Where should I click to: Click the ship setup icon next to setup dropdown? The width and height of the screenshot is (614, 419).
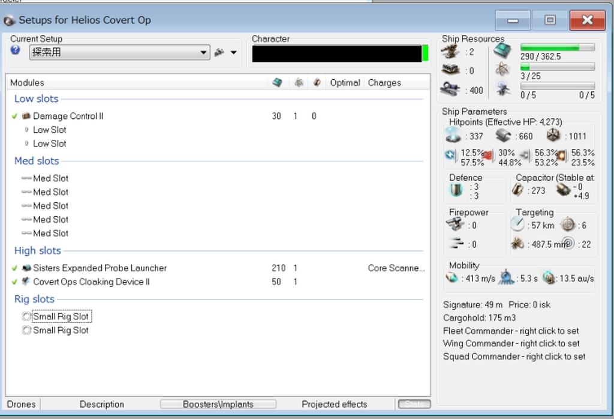click(219, 52)
